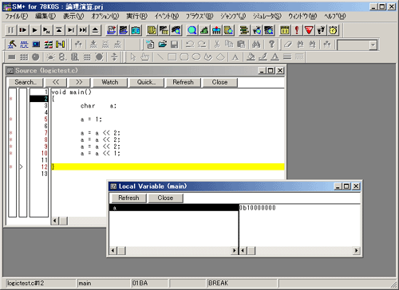Screen dimensions: 399x290
Task: Click the Open folder icon in toolbar
Action: [x=163, y=44]
